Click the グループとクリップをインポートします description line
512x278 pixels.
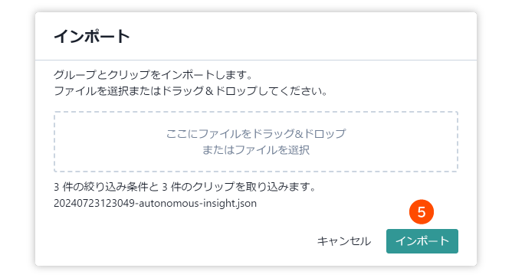tap(153, 75)
